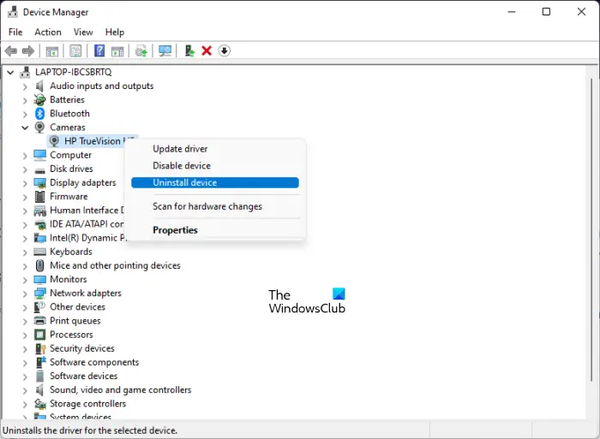Collapse the LAPTOP-IBCSBRTQ root node

[10, 72]
